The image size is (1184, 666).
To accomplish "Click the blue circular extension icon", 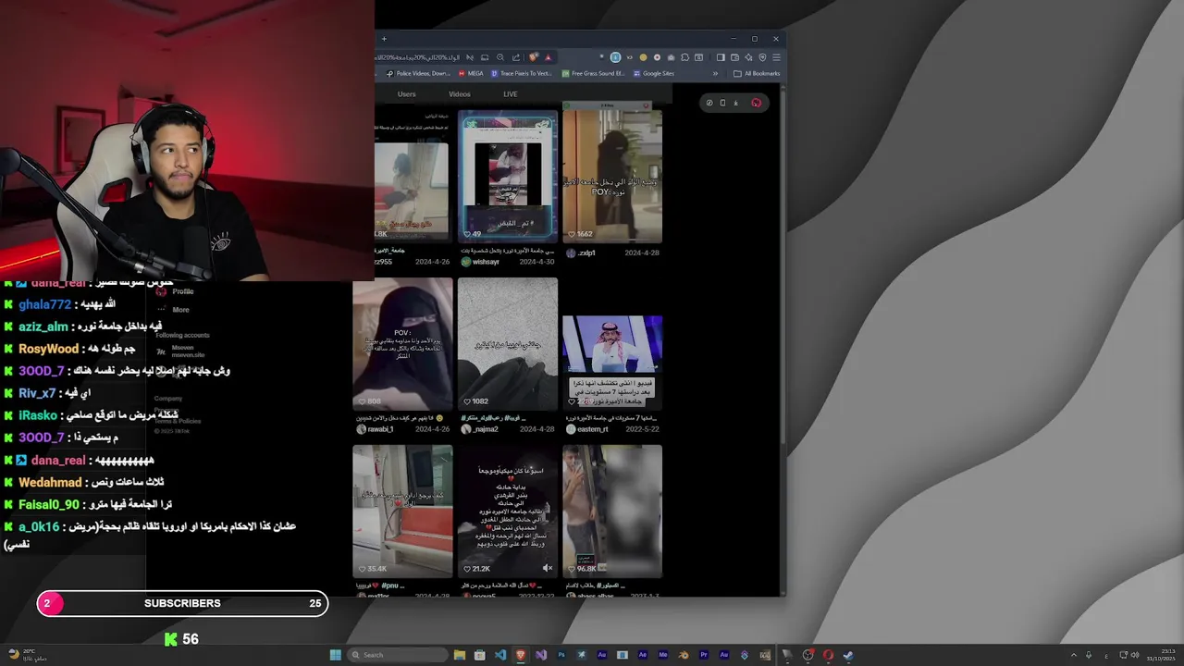I will tap(615, 57).
